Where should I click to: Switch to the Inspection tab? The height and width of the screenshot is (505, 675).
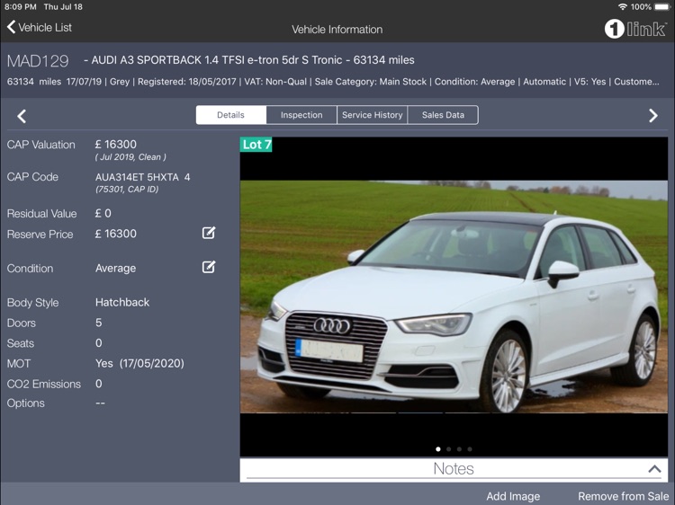point(301,115)
